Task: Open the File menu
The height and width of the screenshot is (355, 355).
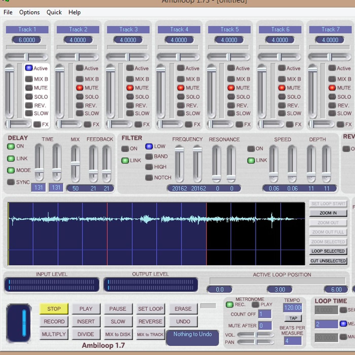Action: tap(8, 12)
